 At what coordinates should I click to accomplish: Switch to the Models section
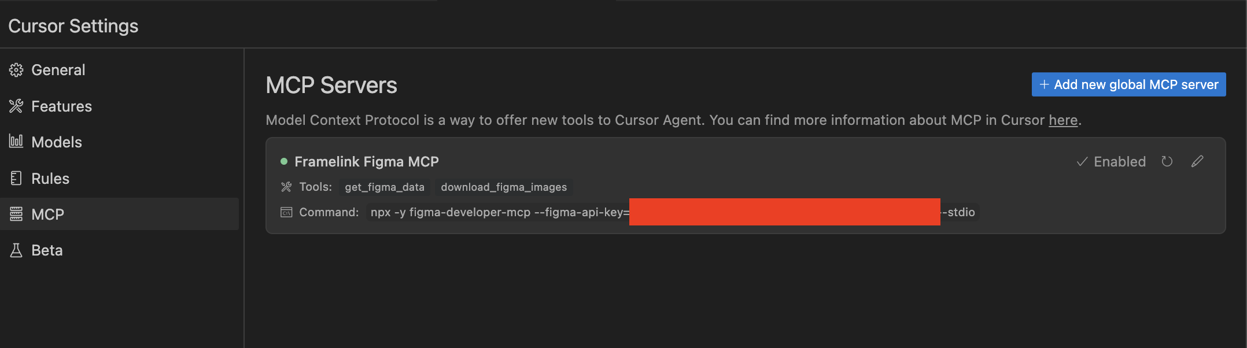tap(119, 142)
